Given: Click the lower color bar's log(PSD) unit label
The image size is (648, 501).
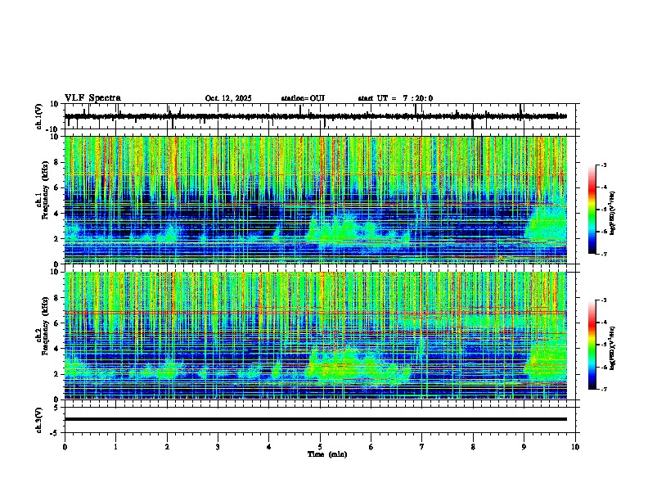Looking at the screenshot, I should (613, 349).
